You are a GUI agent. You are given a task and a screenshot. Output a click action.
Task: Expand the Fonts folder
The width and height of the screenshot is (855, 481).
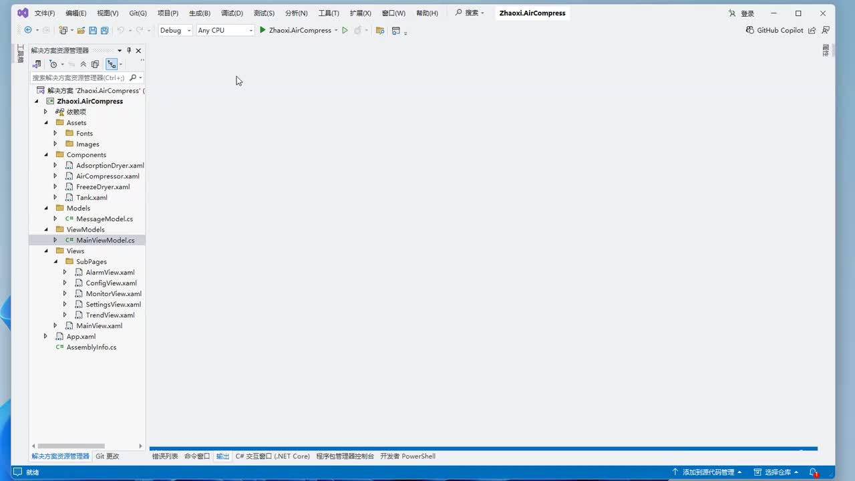pyautogui.click(x=55, y=134)
